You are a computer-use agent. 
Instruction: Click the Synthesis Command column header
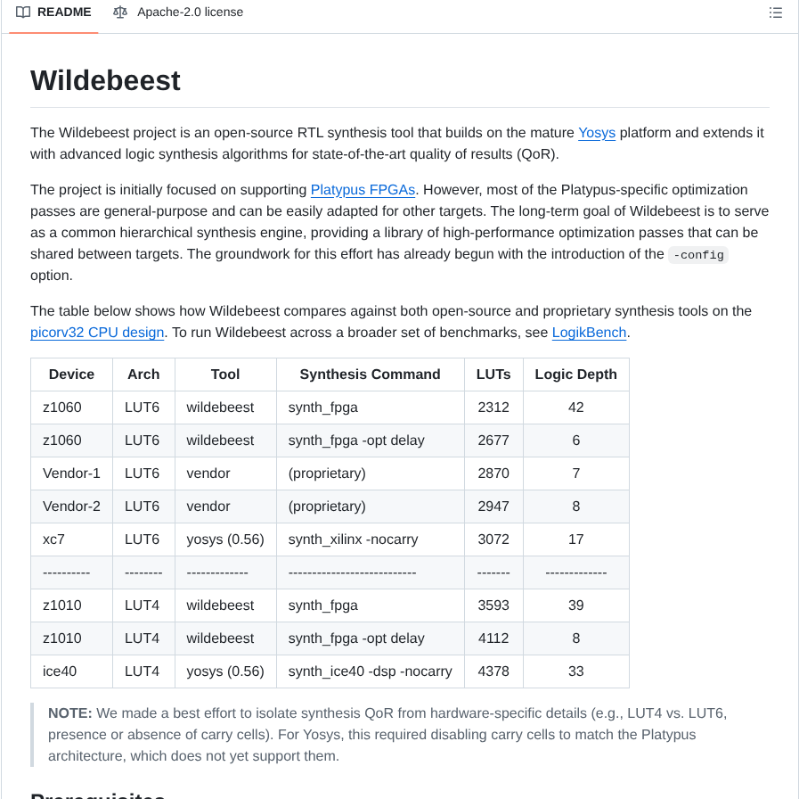(x=369, y=375)
